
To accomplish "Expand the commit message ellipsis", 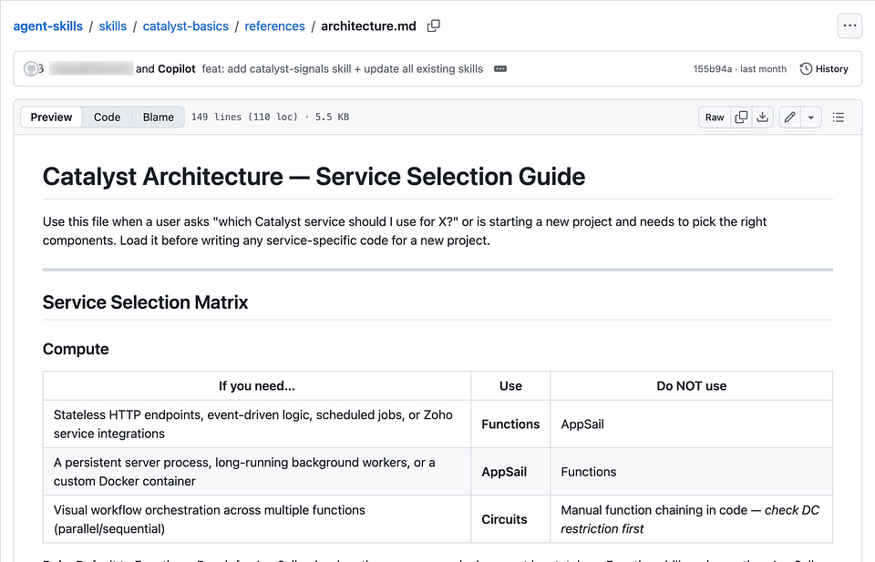I will [x=500, y=68].
